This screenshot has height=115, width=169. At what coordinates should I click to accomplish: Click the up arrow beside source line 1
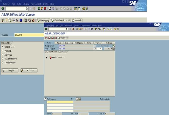tap(95, 49)
